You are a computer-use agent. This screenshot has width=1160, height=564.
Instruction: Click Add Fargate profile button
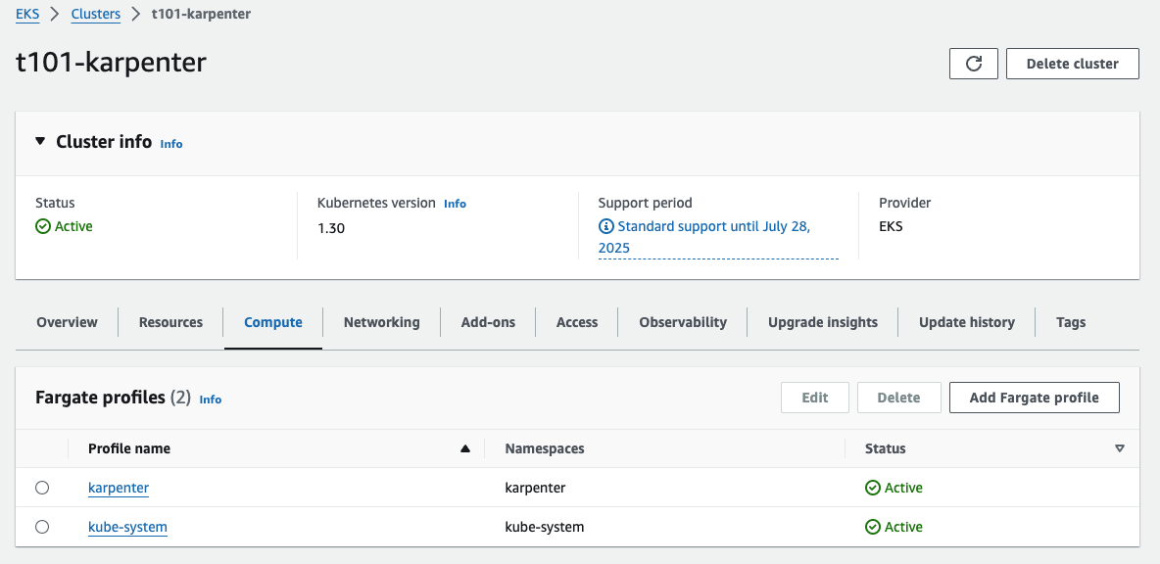point(1035,398)
